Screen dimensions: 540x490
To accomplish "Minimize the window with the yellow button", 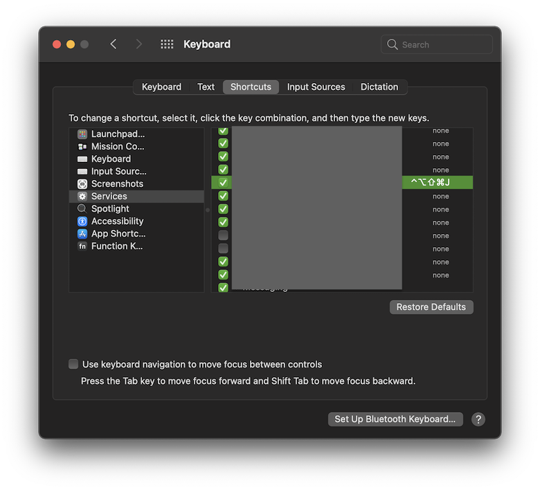I will point(71,44).
